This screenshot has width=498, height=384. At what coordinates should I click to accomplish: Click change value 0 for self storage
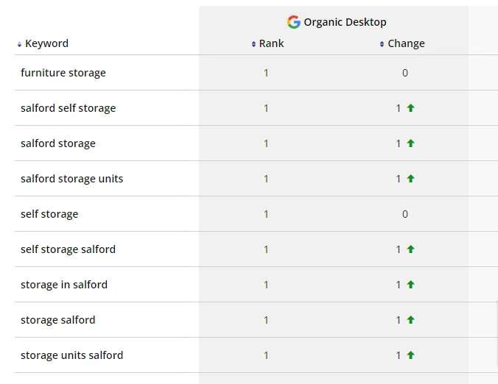(x=405, y=214)
